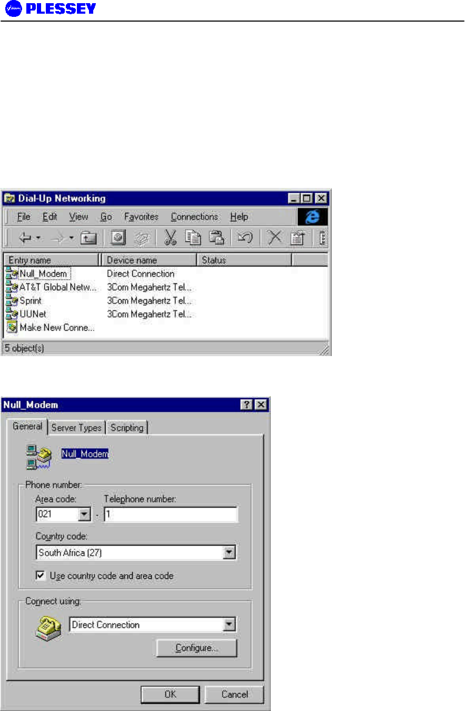Click the Direct Connection device cell
The image size is (465, 711).
[x=141, y=274]
